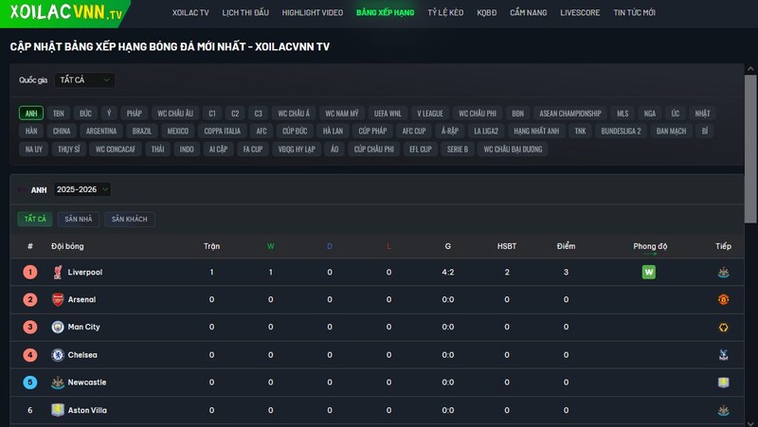This screenshot has width=758, height=427.
Task: Open the Arsenal team link
Action: pyautogui.click(x=81, y=299)
